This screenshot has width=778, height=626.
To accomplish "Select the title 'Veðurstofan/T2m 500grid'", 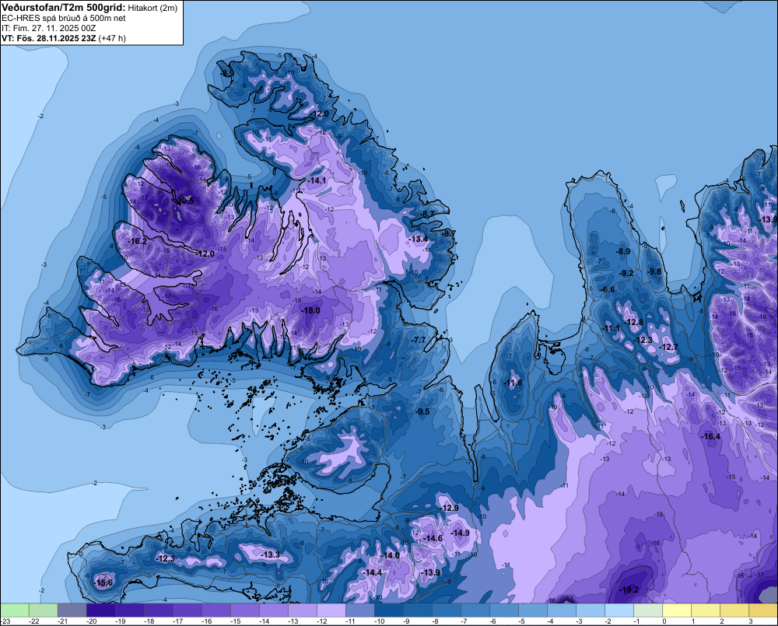I will click(64, 8).
